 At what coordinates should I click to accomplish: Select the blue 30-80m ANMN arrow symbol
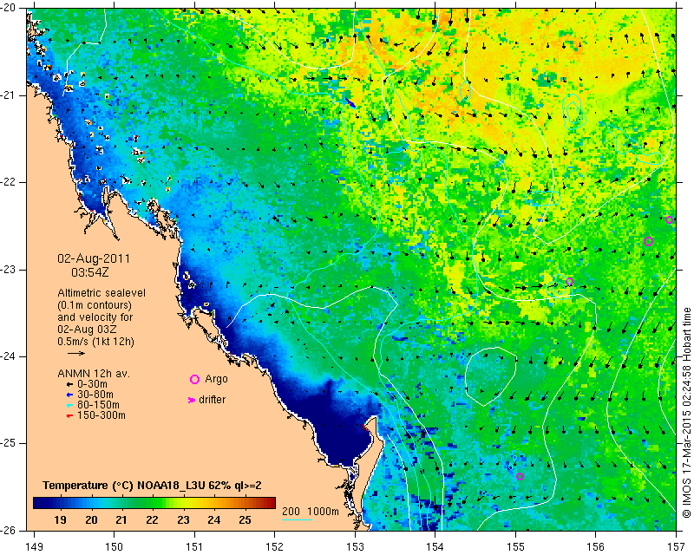pos(69,395)
